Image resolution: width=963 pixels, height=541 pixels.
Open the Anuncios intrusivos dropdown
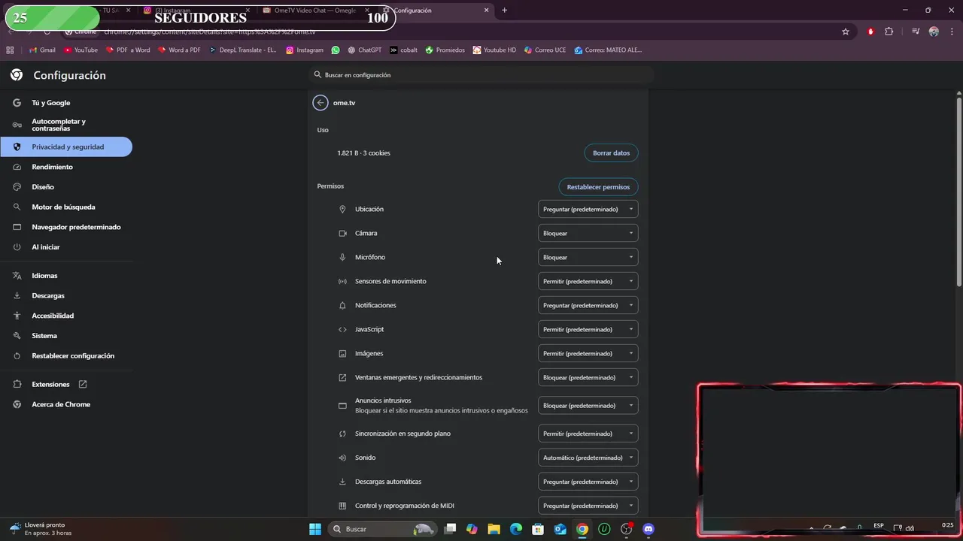point(588,406)
